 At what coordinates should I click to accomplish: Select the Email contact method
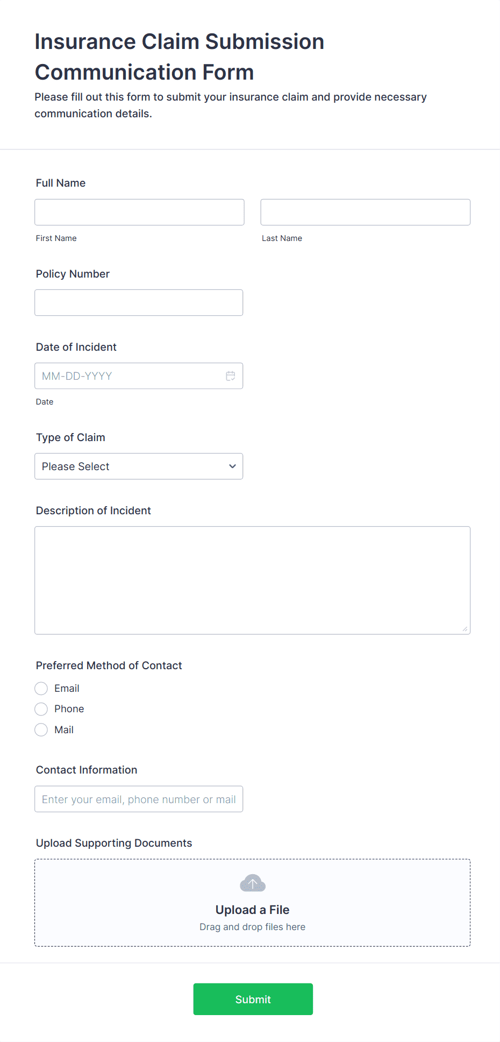click(x=41, y=688)
